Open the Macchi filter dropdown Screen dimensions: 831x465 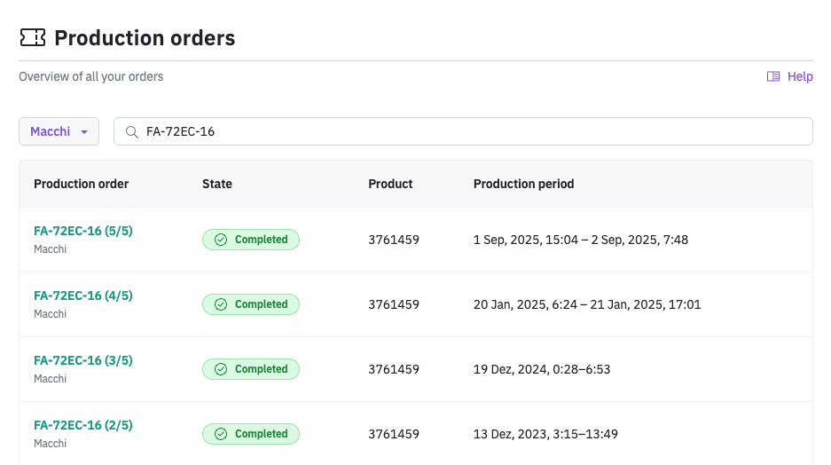point(59,131)
